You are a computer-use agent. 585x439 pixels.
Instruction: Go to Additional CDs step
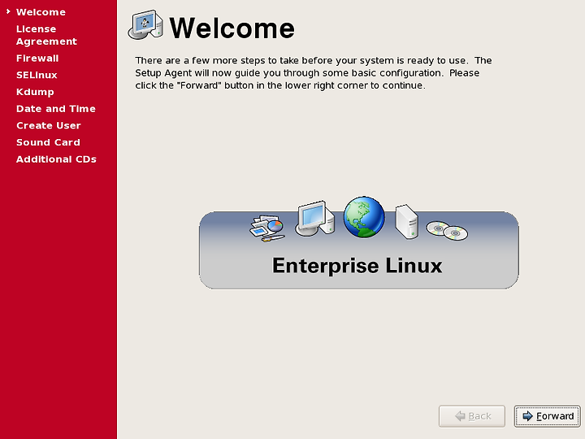click(56, 159)
